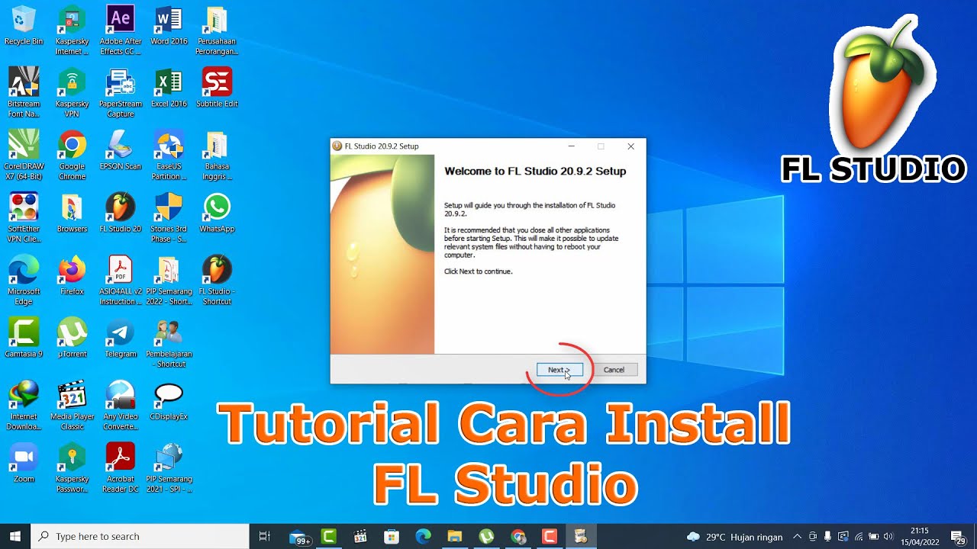Image resolution: width=977 pixels, height=549 pixels.
Task: Open green Camtasia taskbar icon
Action: [x=329, y=536]
